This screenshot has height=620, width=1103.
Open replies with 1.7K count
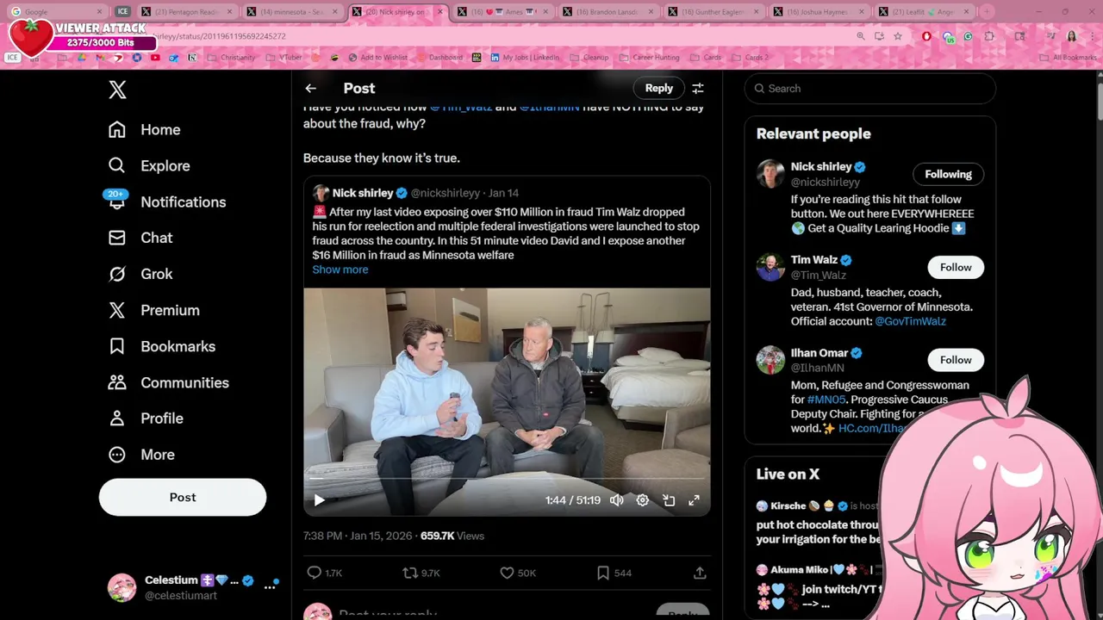click(325, 573)
